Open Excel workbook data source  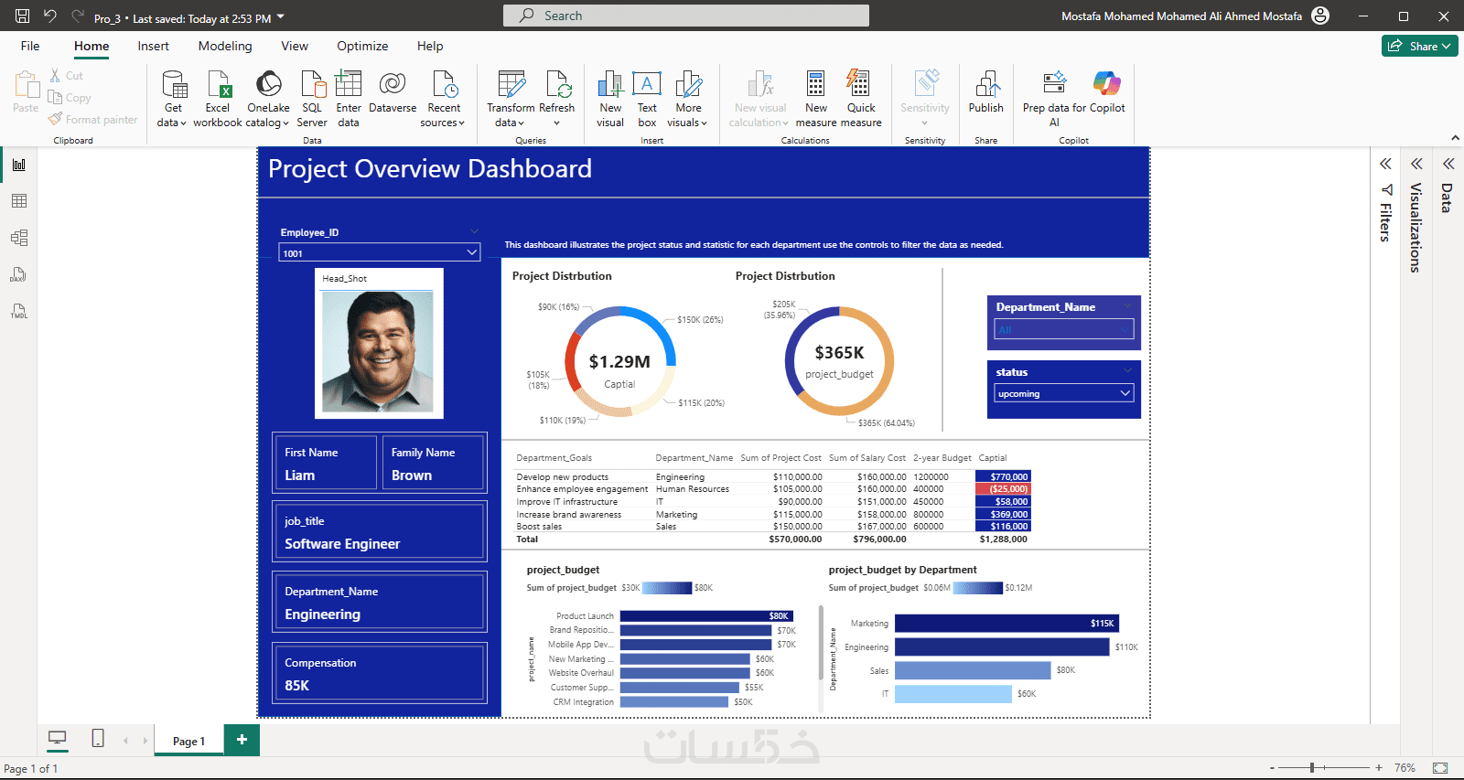point(218,85)
